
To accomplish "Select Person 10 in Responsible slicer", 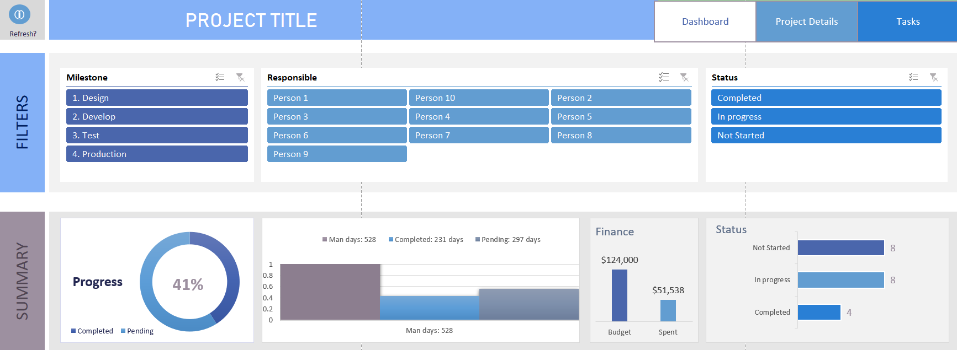I will coord(479,98).
